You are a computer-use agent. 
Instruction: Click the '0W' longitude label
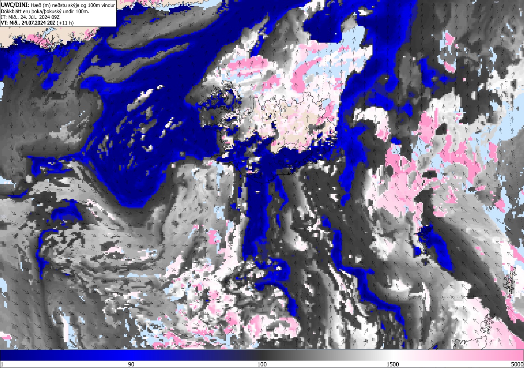point(496,2)
